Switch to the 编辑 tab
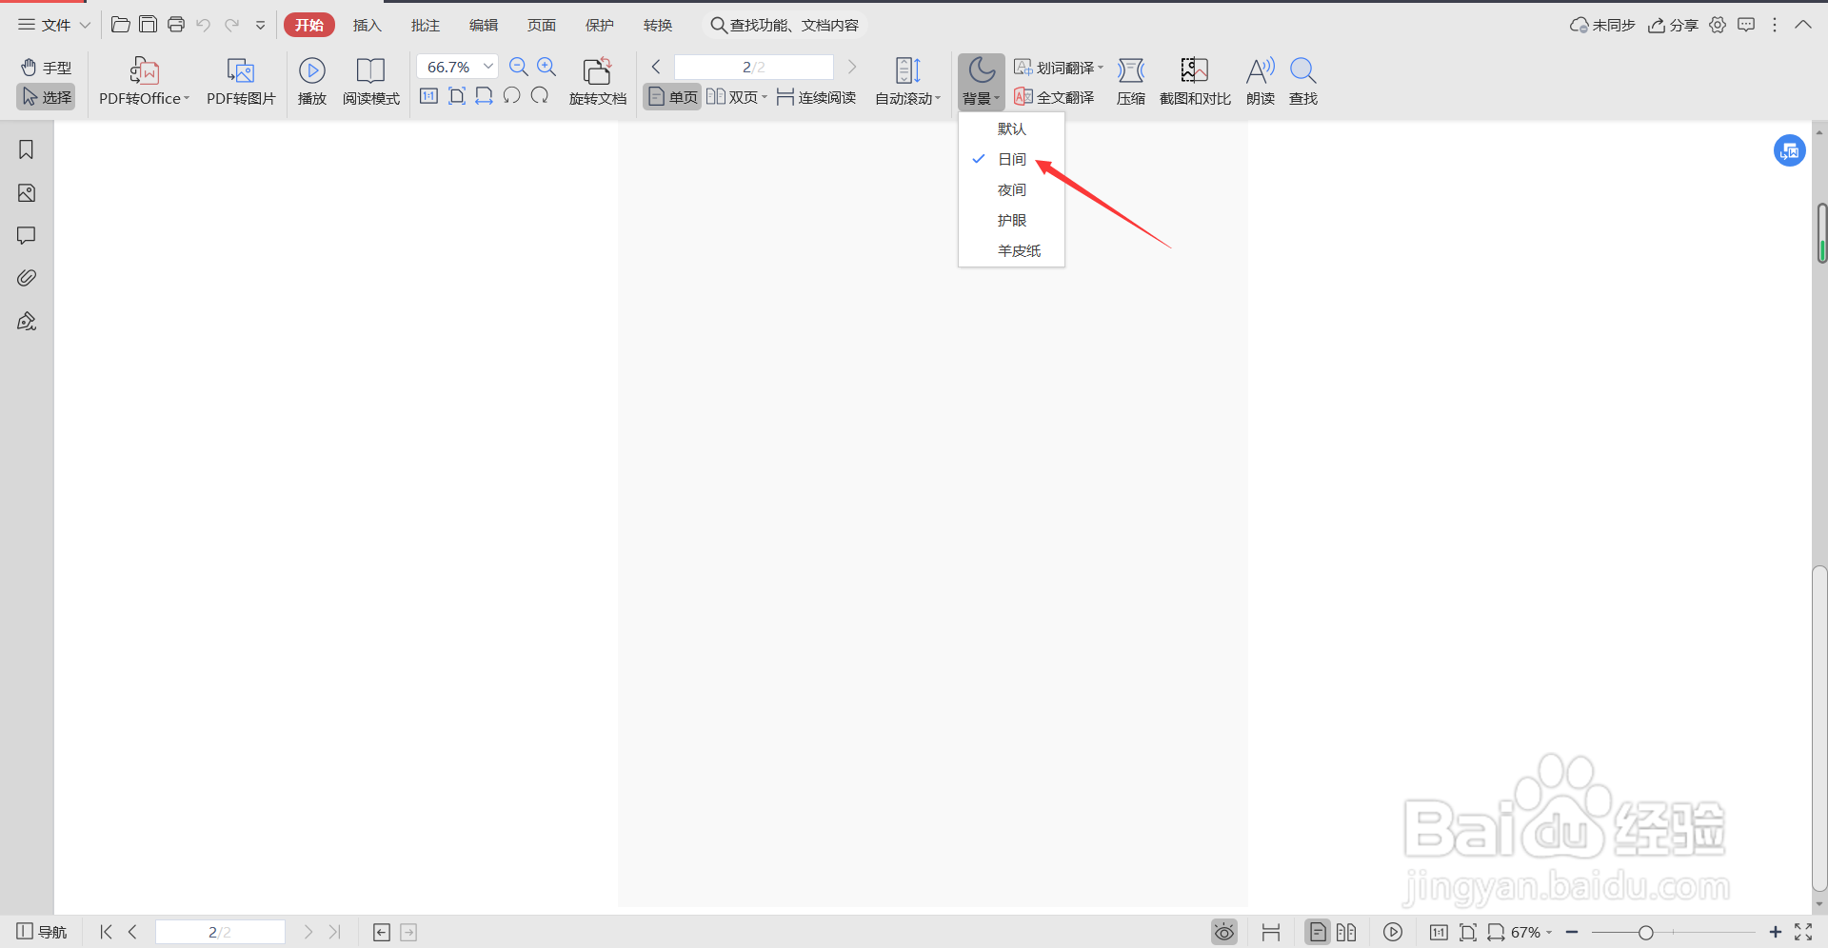The image size is (1828, 948). (x=484, y=25)
